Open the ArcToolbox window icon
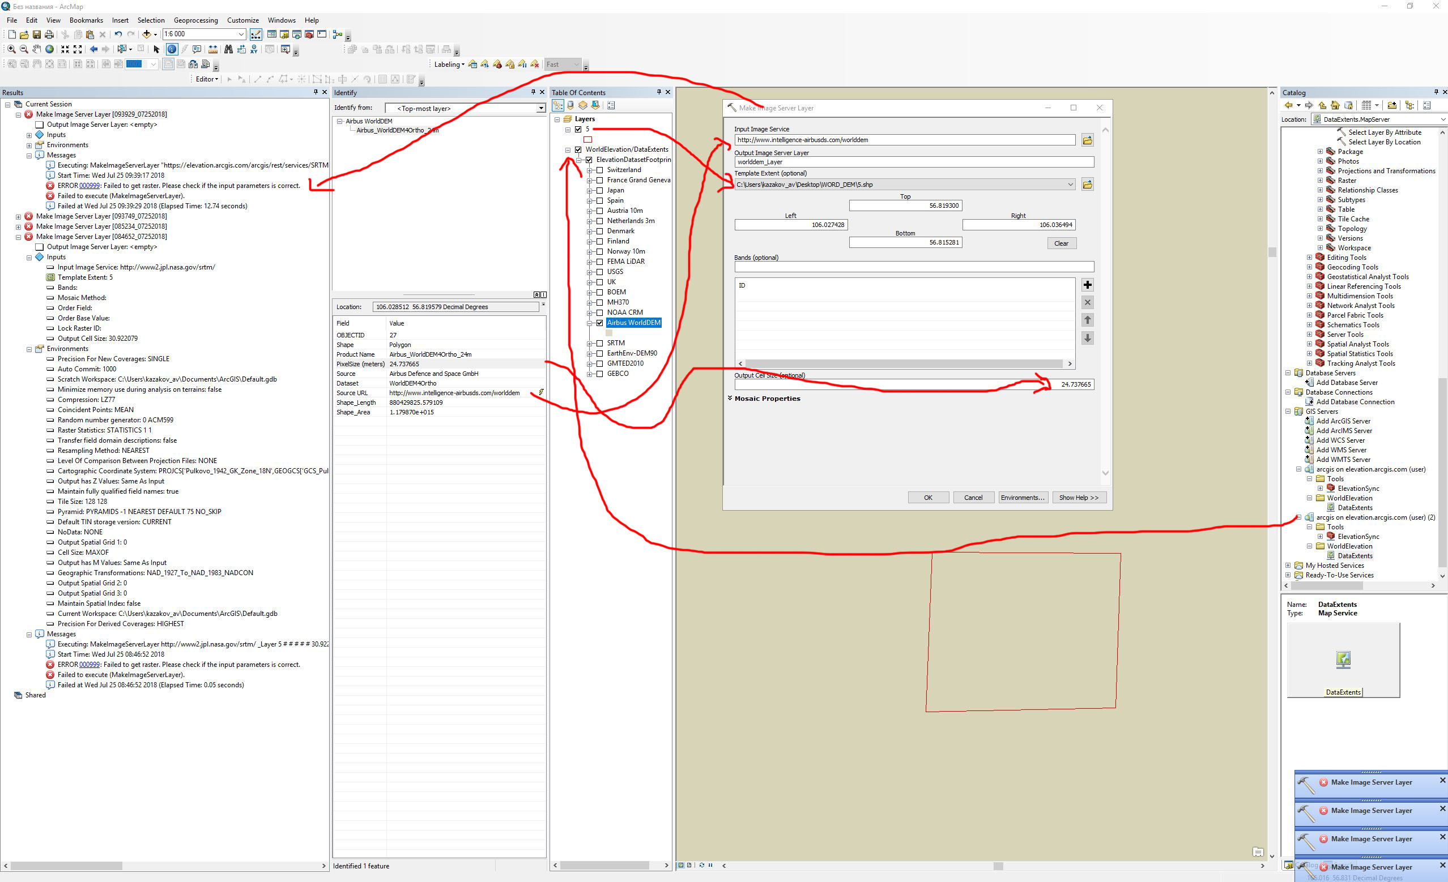Screen dimensions: 1448x882 point(309,35)
